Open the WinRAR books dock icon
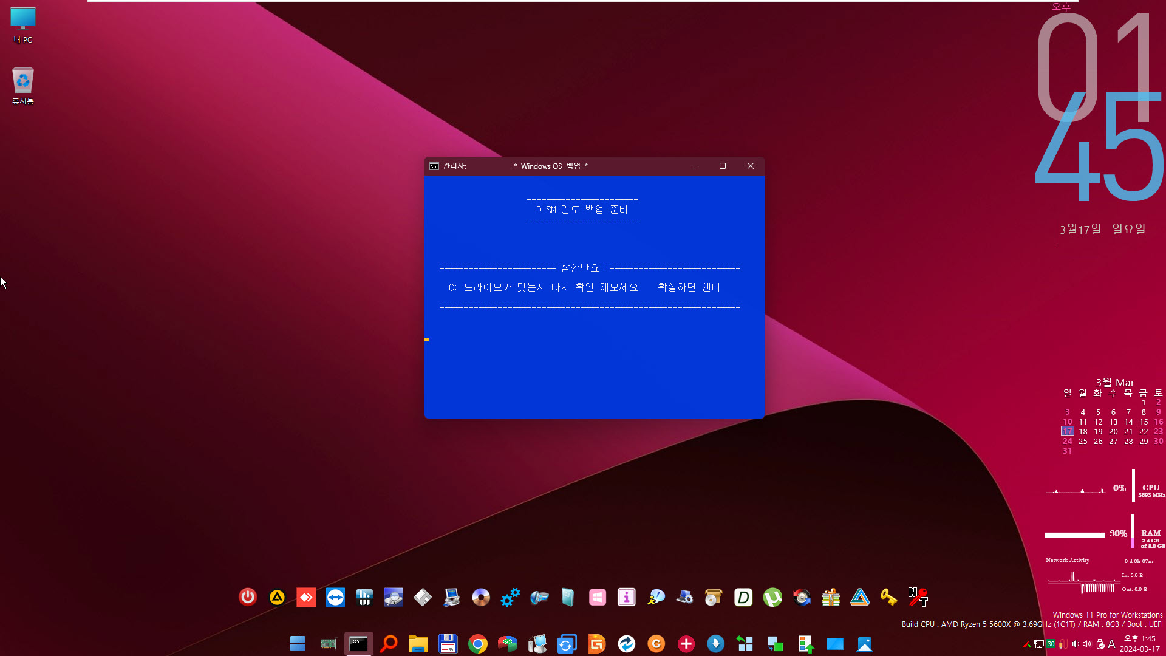Viewport: 1166px width, 656px height. 831,597
